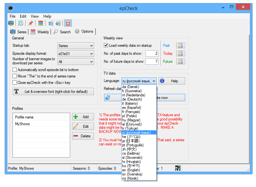The height and width of the screenshot is (187, 256).
Task: Expand the Startup tab dropdown
Action: pos(76,46)
